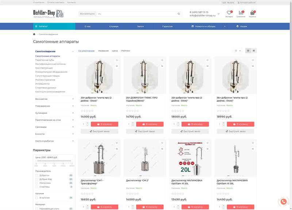Screen dimensions: 292x210
Task: Switch to list view layout icon
Action: pyautogui.click(x=254, y=51)
